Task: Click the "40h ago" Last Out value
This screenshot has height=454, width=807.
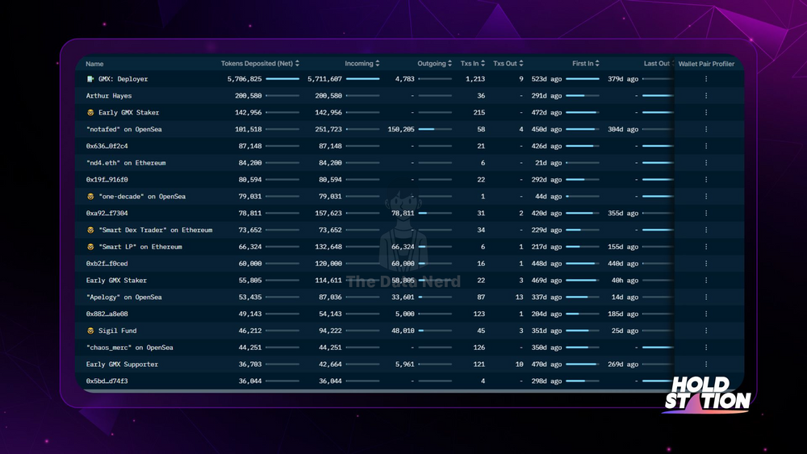Action: [625, 280]
